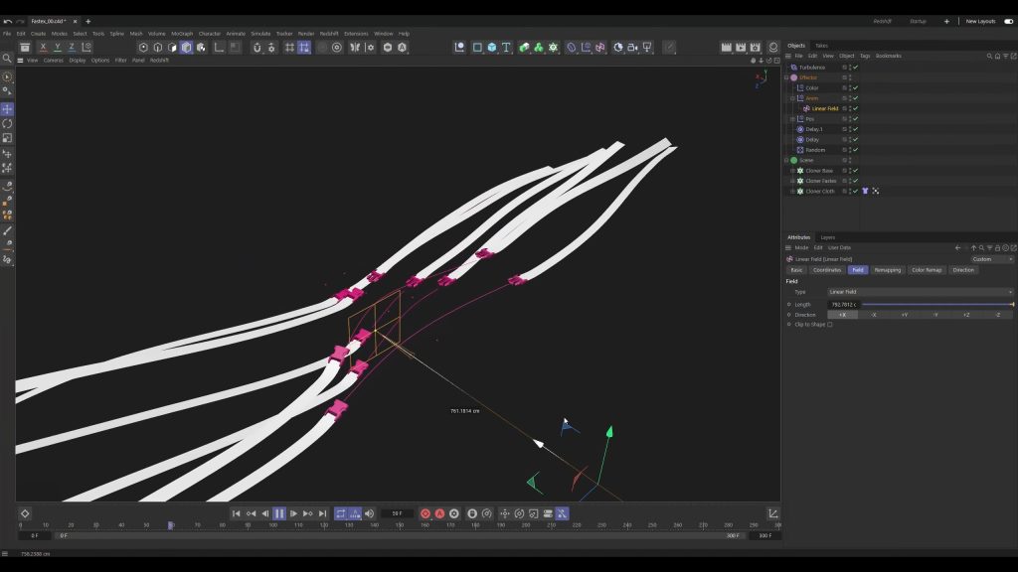
Task: Click the coordinate system icon next to Z
Action: coord(86,48)
